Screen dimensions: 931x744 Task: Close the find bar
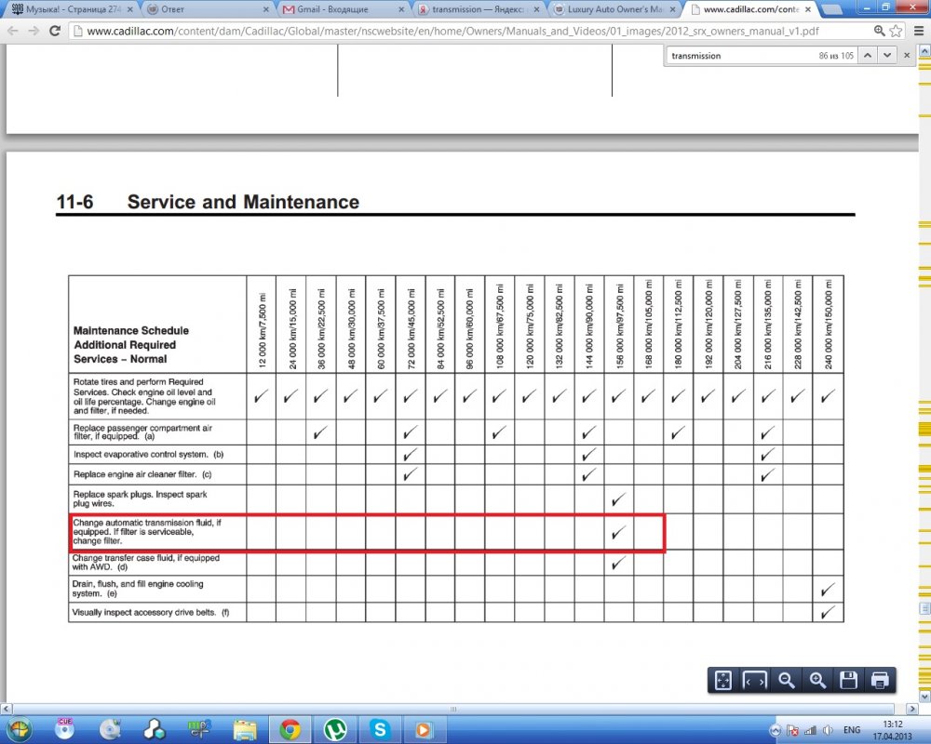[x=910, y=56]
